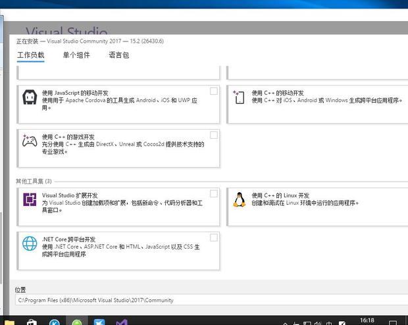Click the blue circular taskbar app
This screenshot has width=408, height=325.
(x=55, y=322)
